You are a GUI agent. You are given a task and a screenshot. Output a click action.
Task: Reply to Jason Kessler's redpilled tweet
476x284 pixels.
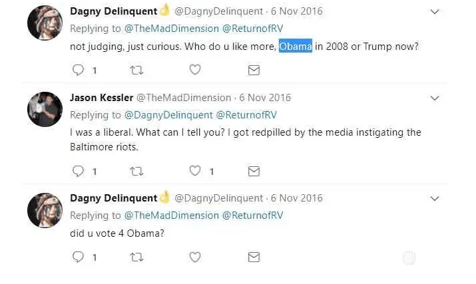tap(78, 171)
